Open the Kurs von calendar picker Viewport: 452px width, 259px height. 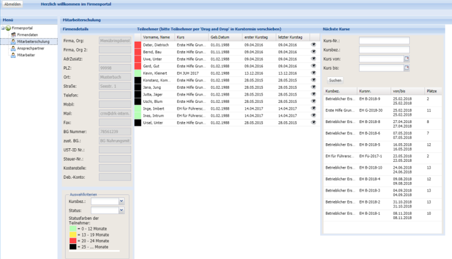pyautogui.click(x=407, y=59)
